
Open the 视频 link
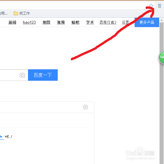(x=61, y=22)
